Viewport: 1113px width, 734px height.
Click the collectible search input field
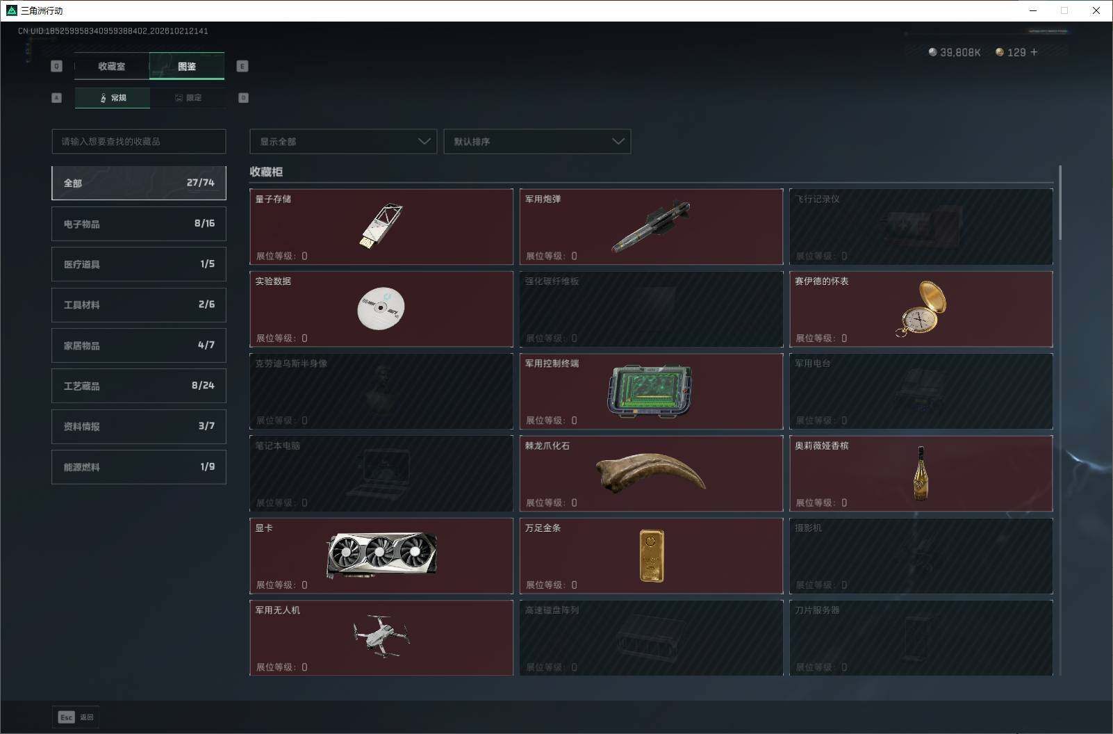tap(139, 141)
